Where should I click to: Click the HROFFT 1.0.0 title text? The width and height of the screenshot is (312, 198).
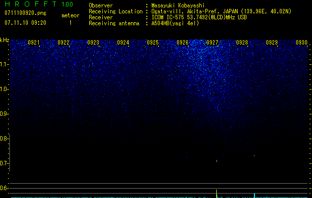point(39,4)
